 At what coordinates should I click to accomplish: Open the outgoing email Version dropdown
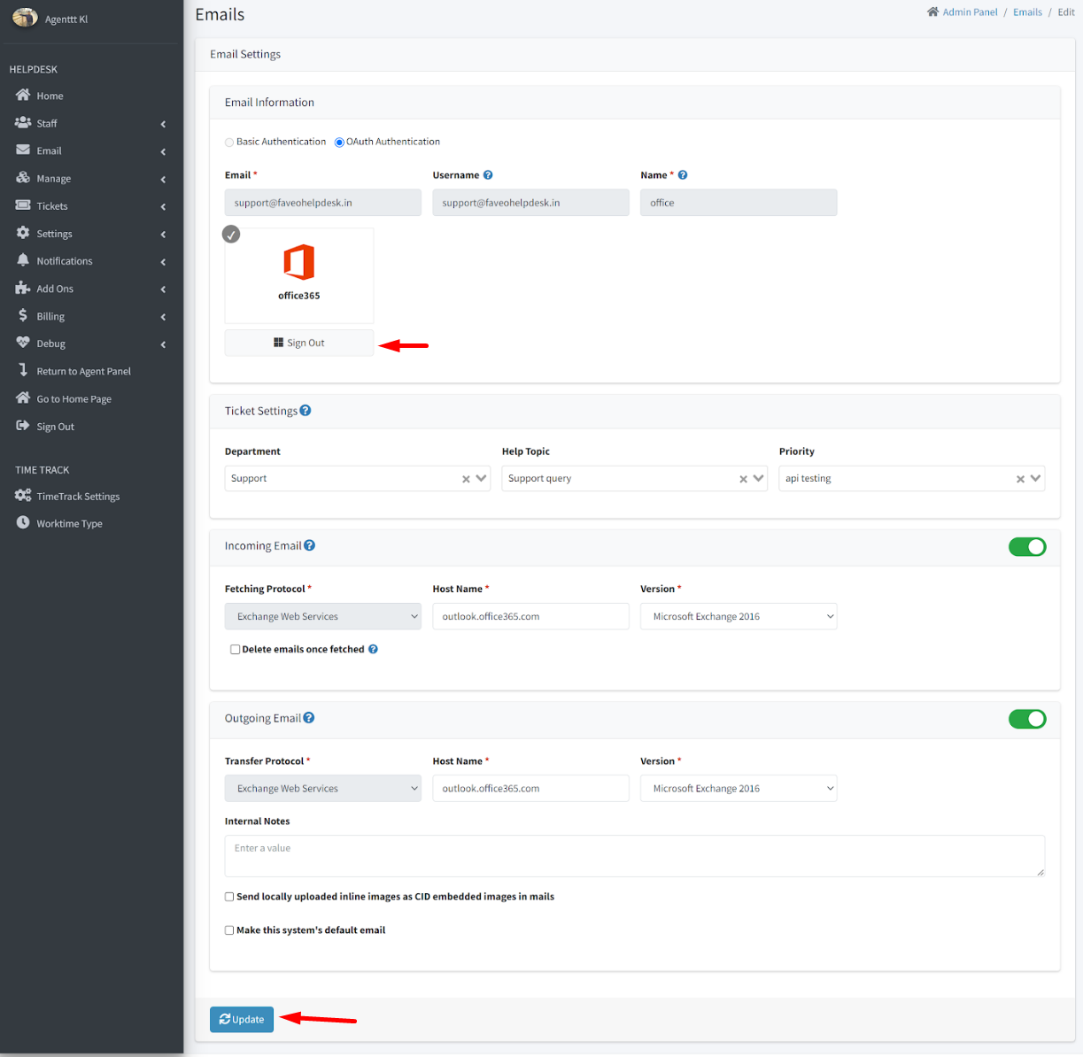(x=738, y=789)
